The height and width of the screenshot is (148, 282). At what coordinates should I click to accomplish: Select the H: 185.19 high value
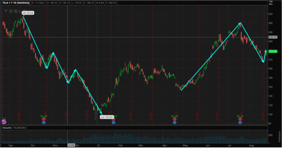[65, 3]
